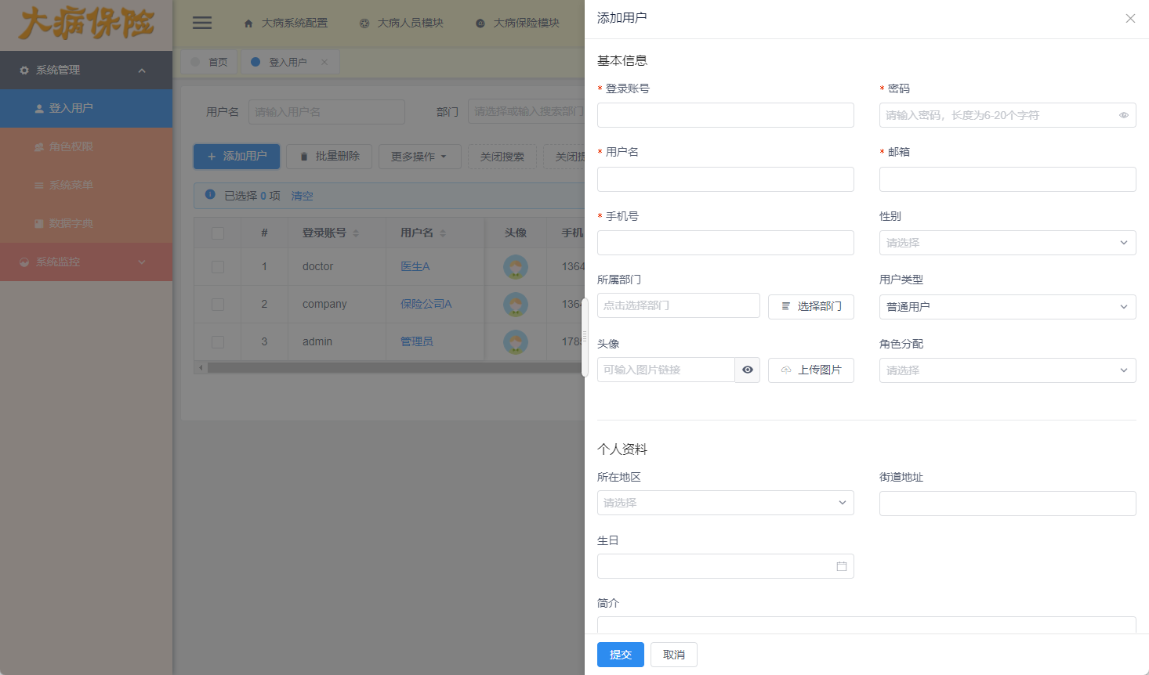Click the 上传图片 upload button
The height and width of the screenshot is (675, 1149).
click(x=810, y=370)
